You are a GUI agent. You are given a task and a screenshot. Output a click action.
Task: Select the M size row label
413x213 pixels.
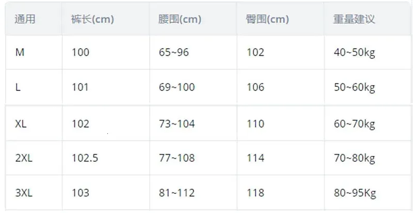point(20,52)
